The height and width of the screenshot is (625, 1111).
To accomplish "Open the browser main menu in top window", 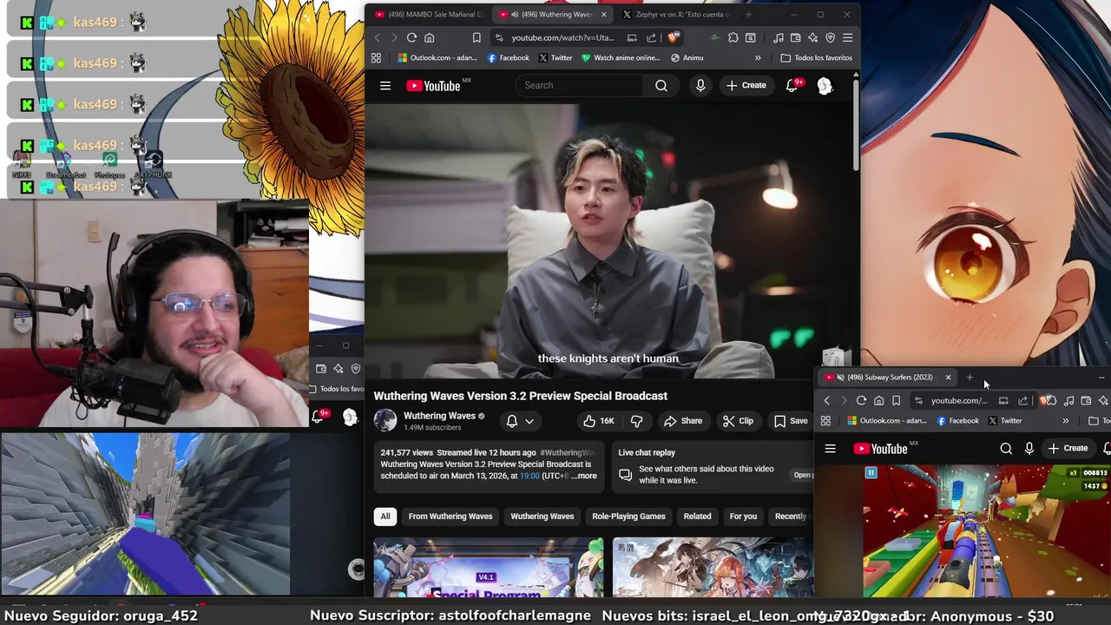I will coord(848,37).
